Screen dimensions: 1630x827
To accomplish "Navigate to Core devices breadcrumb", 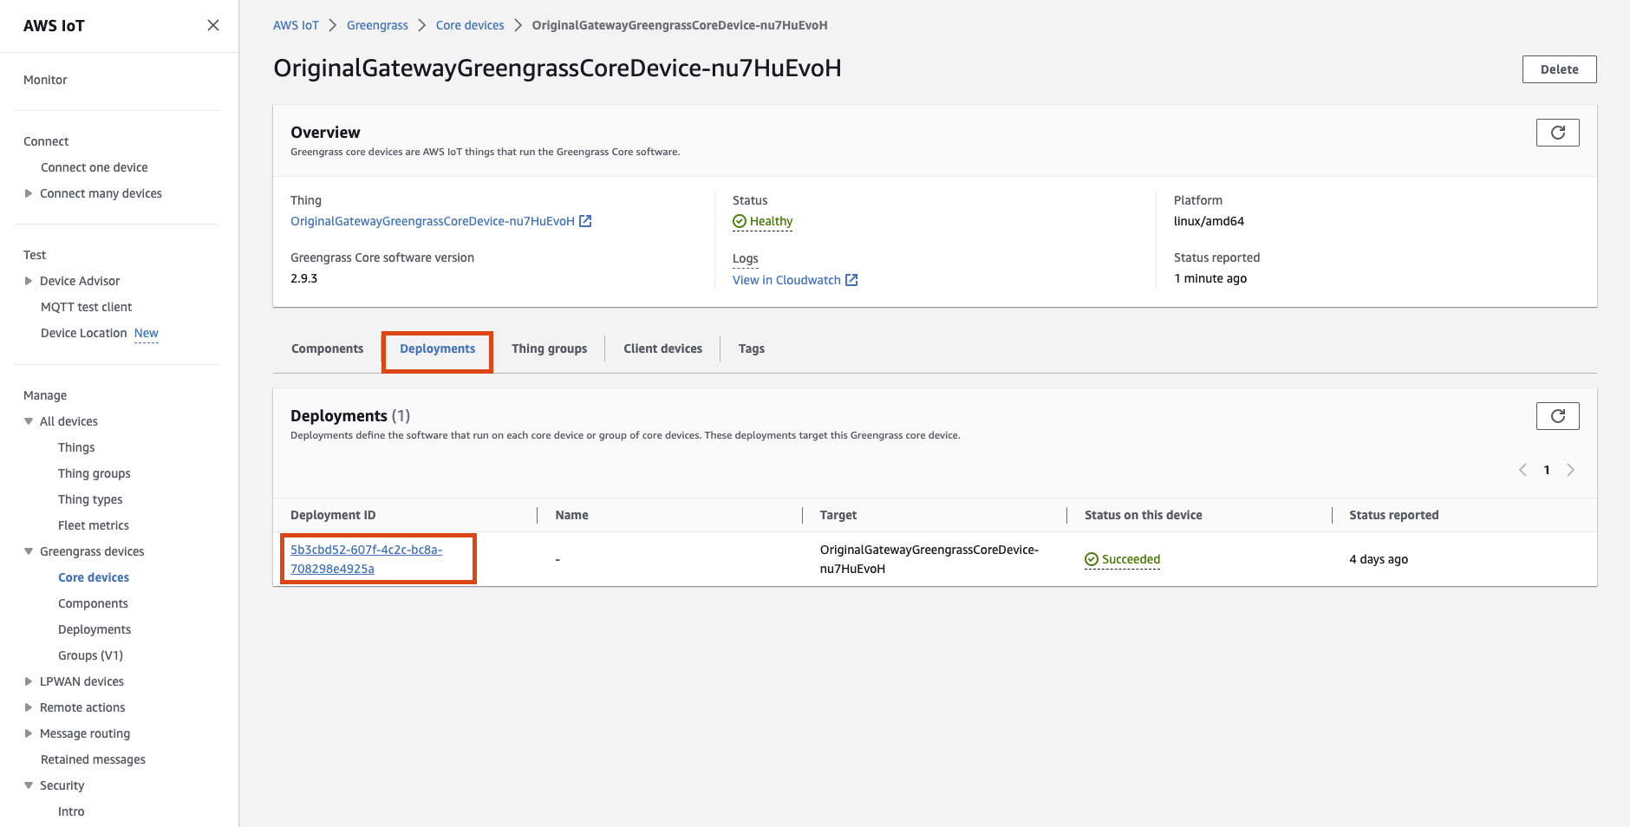I will pyautogui.click(x=469, y=25).
